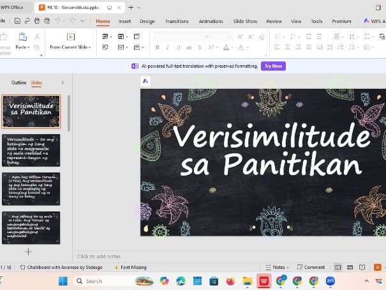Click the slideshow play icon above From Current Slide

(x=71, y=37)
